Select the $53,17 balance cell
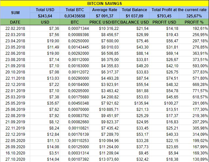 (134, 134)
